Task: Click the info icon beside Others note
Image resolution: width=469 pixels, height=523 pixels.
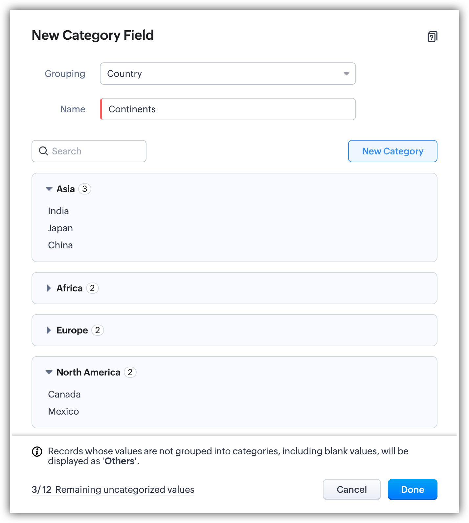Action: (37, 452)
